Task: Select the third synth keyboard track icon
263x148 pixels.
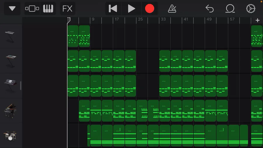Action: (11, 86)
